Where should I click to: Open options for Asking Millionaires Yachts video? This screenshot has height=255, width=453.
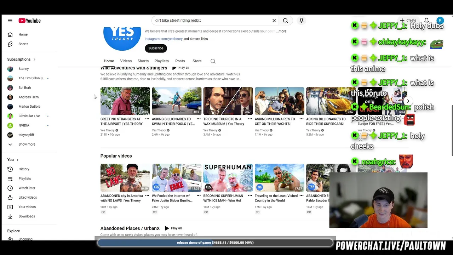[302, 119]
